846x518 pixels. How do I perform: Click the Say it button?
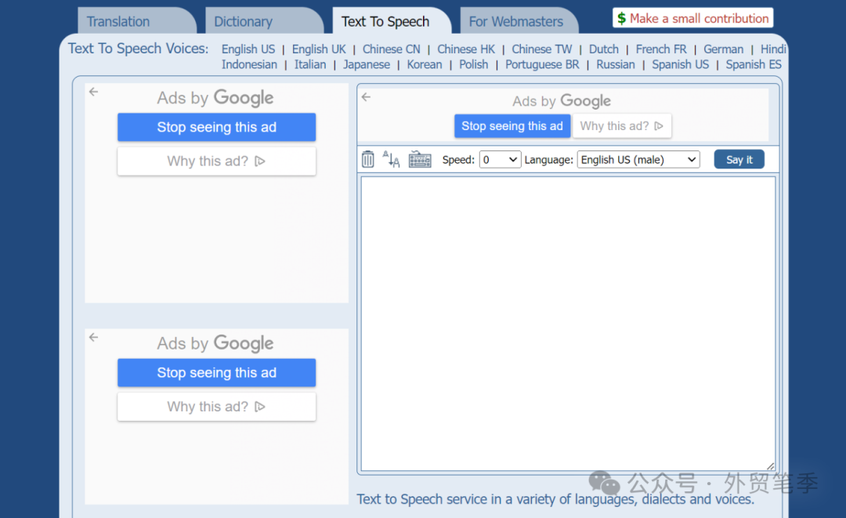click(x=739, y=160)
